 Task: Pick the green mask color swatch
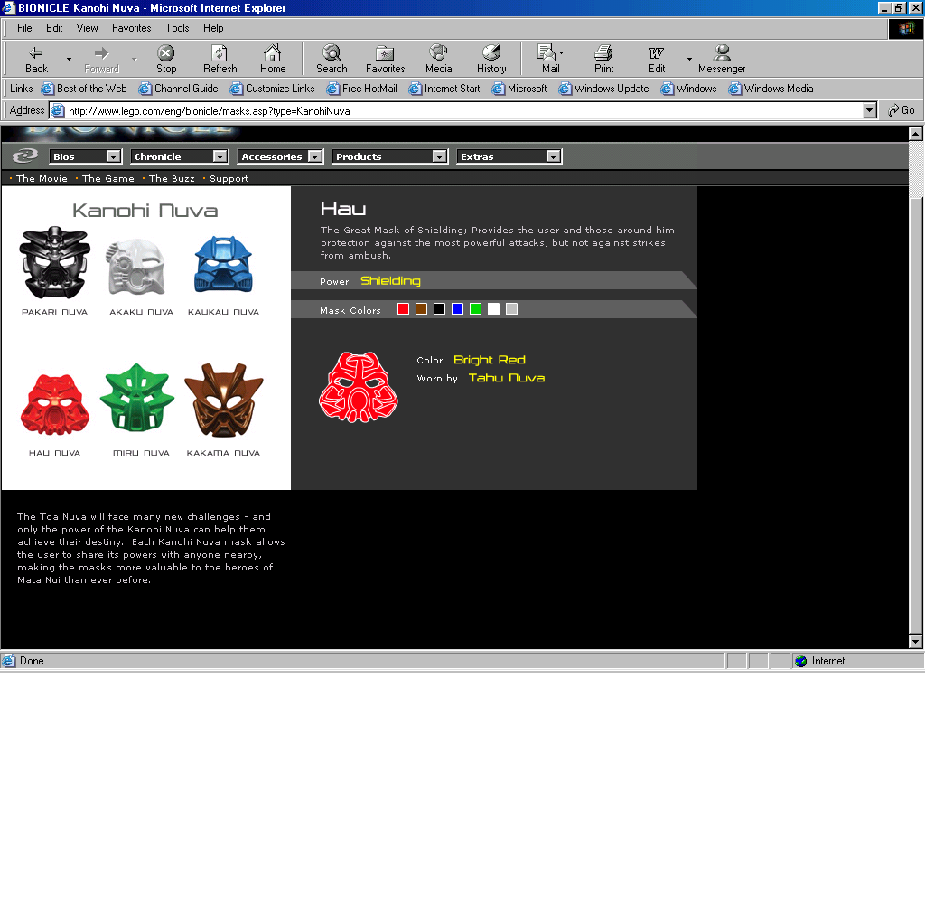(x=475, y=309)
